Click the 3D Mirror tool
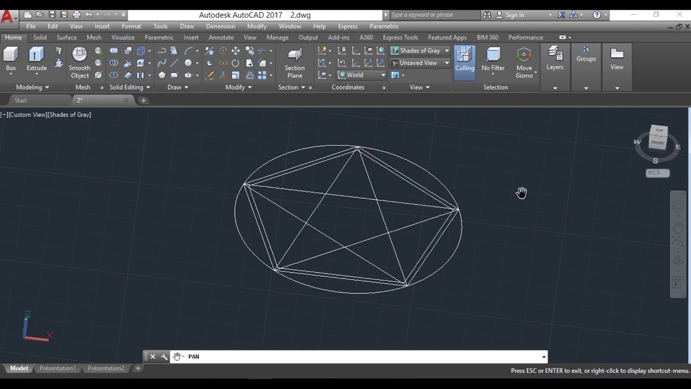 pyautogui.click(x=209, y=50)
